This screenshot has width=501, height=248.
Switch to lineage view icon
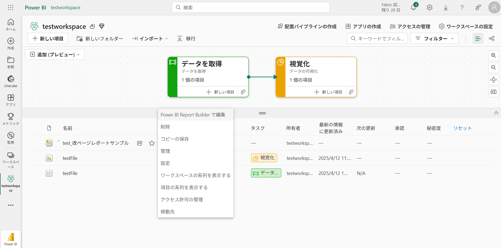pyautogui.click(x=492, y=39)
